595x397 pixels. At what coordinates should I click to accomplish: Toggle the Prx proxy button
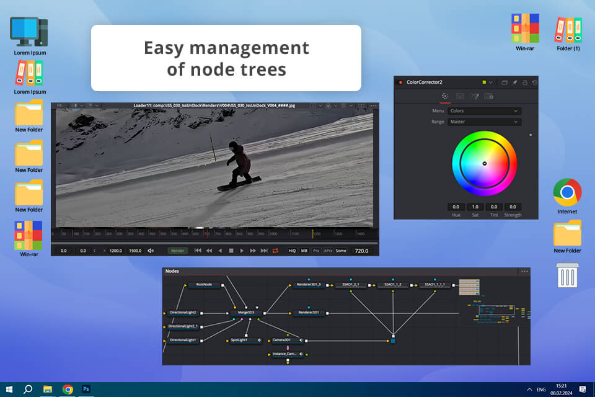click(315, 251)
